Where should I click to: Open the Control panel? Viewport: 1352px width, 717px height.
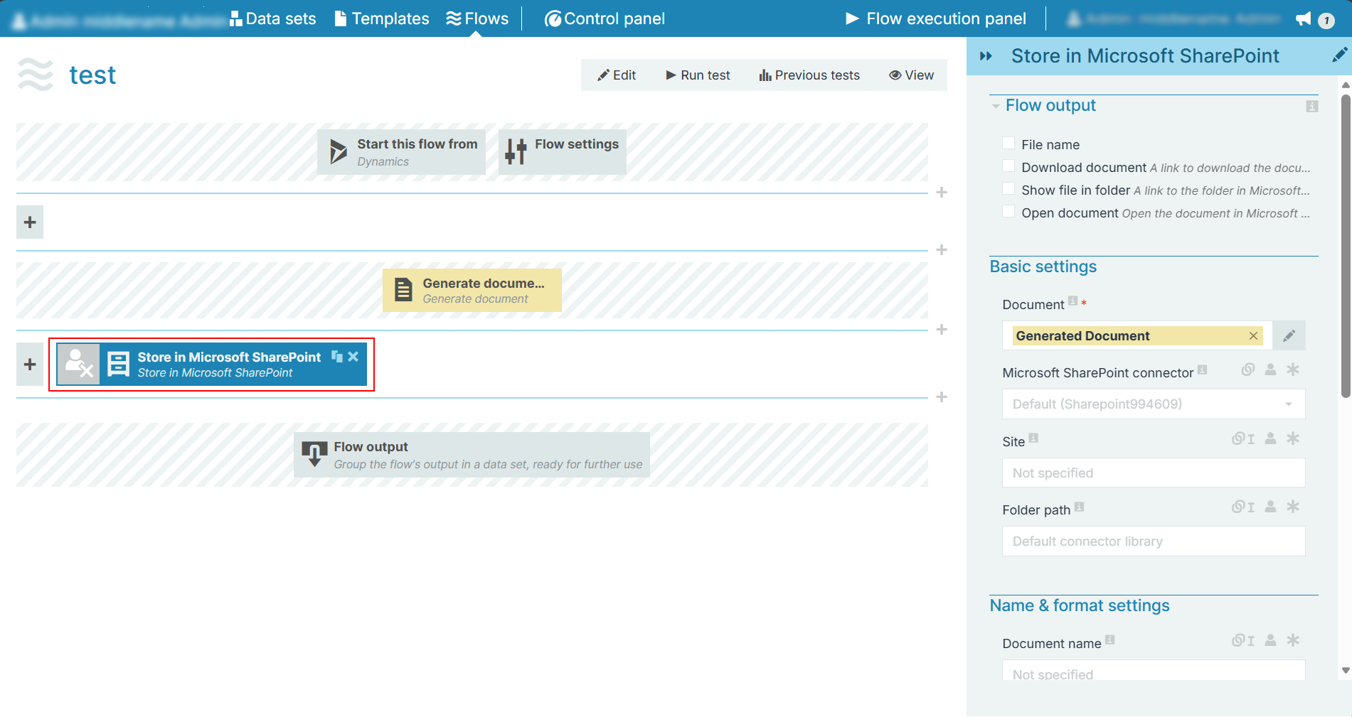[605, 18]
